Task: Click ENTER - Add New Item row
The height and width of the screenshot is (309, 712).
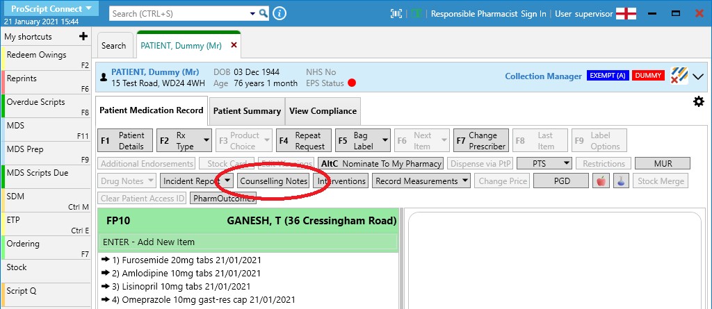Action: 248,242
